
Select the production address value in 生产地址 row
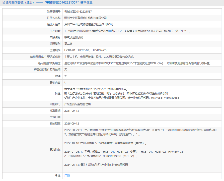coord(127,31)
